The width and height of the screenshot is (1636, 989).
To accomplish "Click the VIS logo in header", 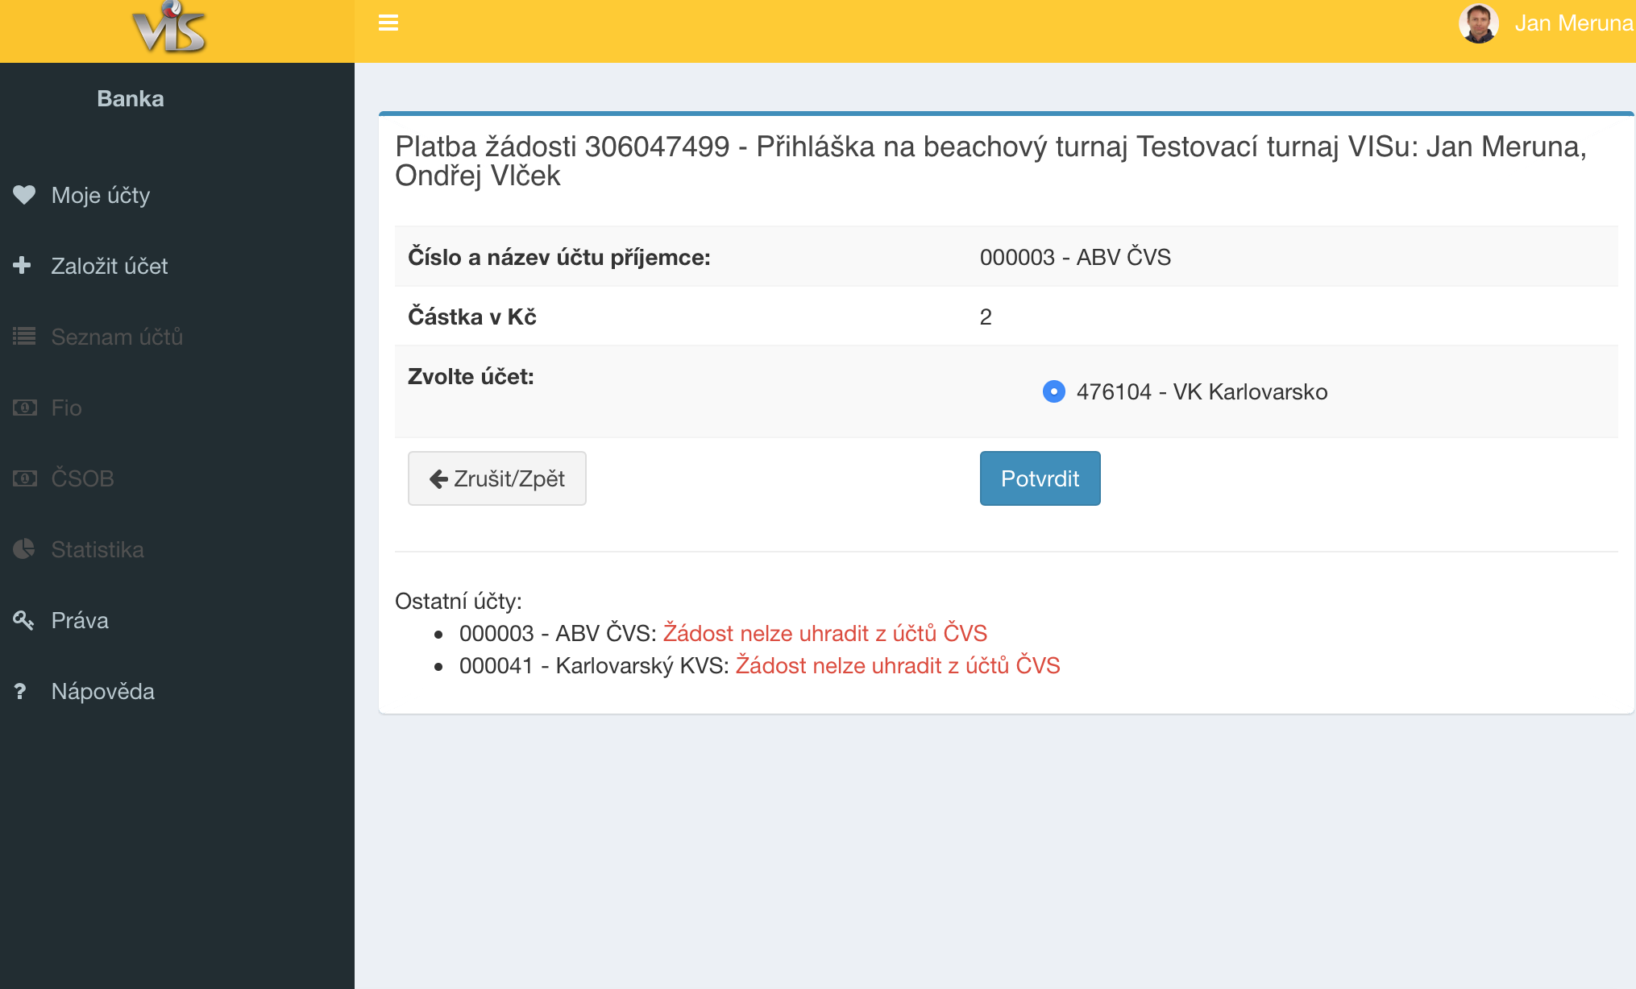I will [x=170, y=29].
